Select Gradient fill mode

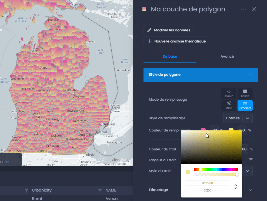point(245,105)
